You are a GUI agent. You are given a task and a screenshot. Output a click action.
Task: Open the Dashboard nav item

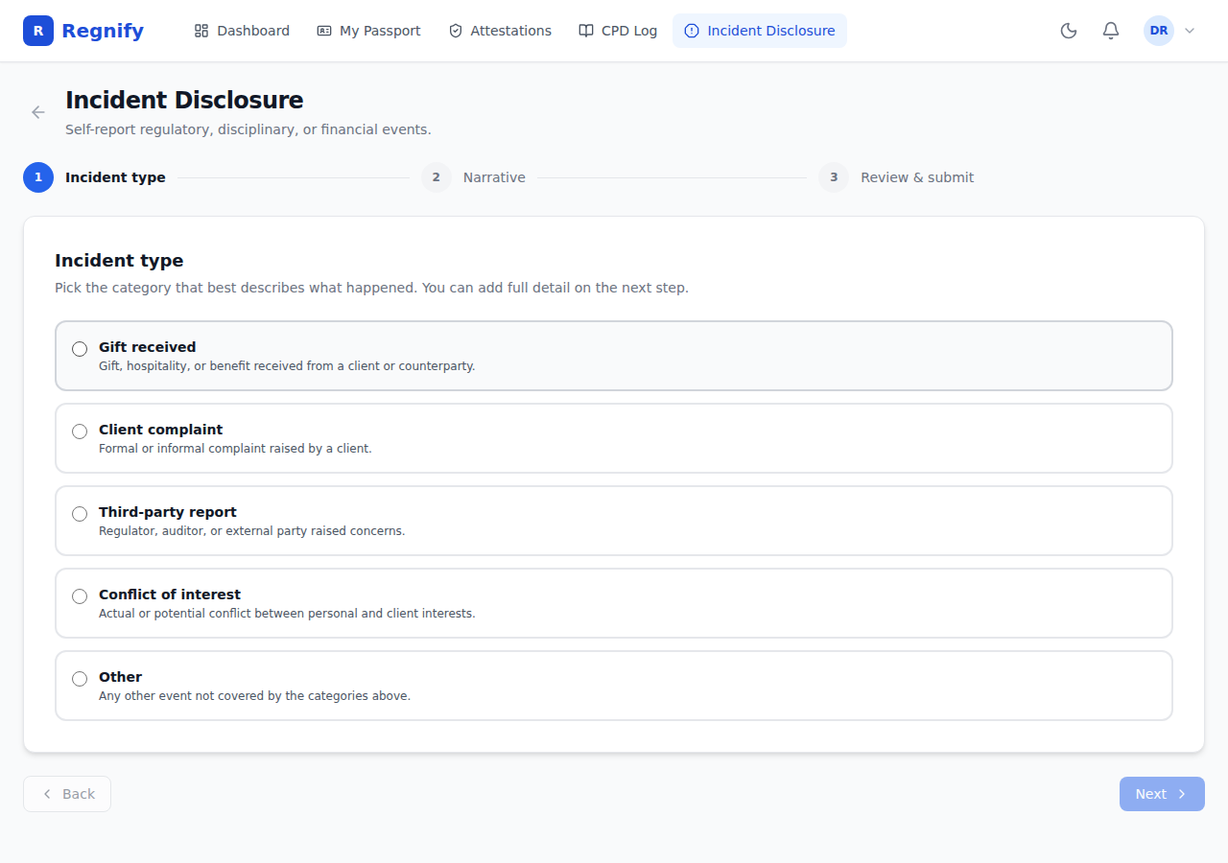[242, 31]
